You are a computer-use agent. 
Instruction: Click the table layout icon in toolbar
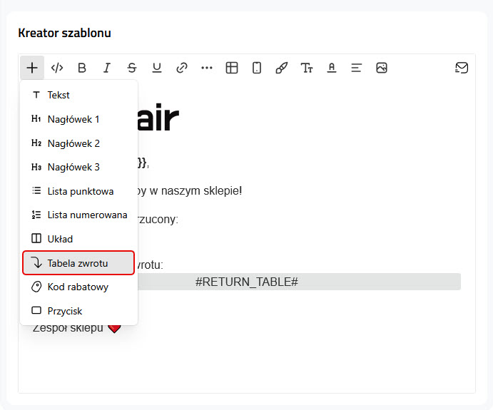click(x=232, y=68)
